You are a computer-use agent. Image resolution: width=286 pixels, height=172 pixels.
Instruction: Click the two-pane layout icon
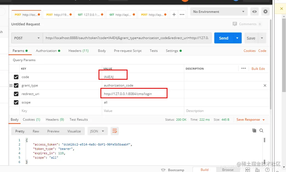click(248, 170)
